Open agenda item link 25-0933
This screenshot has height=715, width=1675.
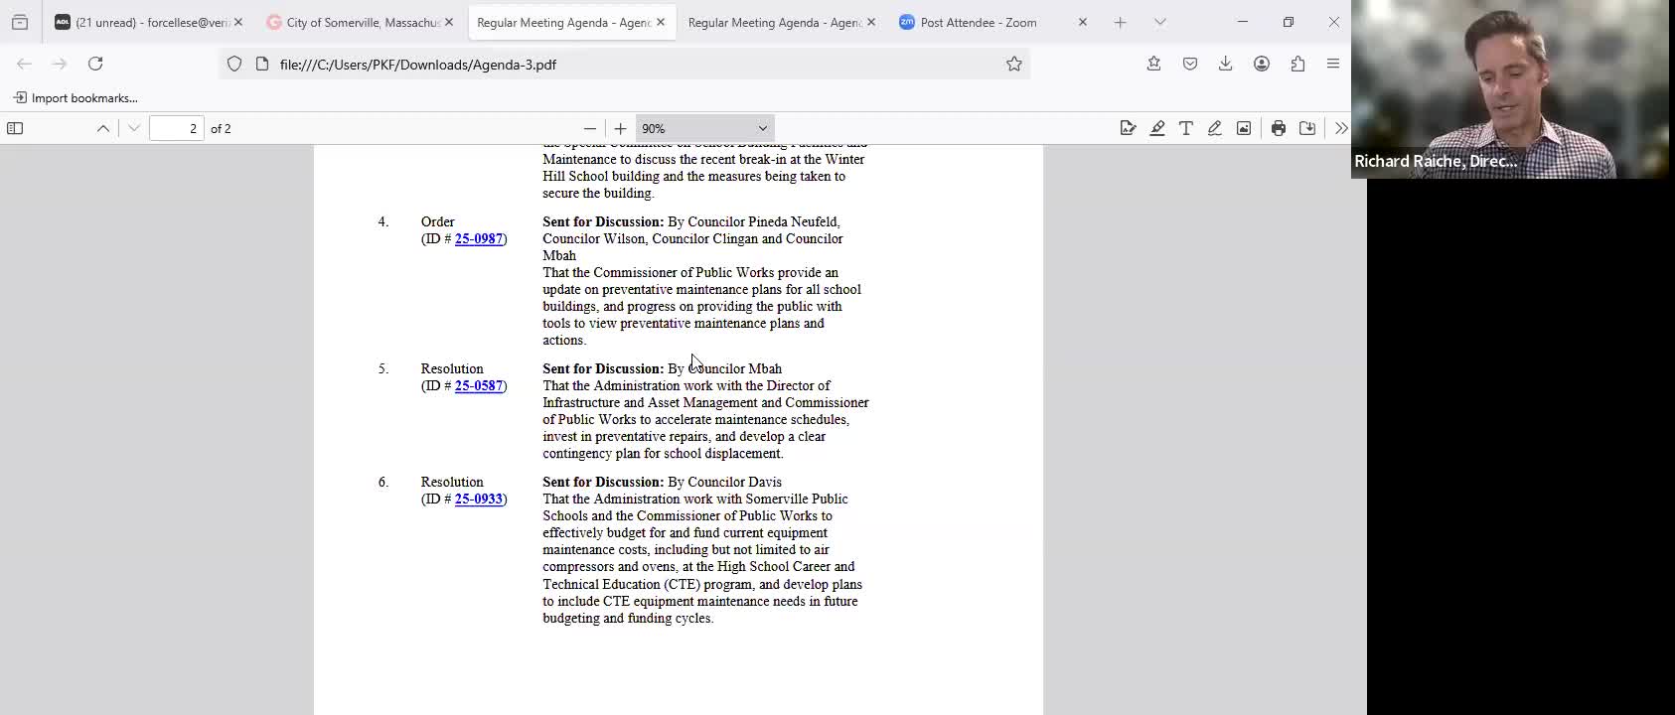478,500
